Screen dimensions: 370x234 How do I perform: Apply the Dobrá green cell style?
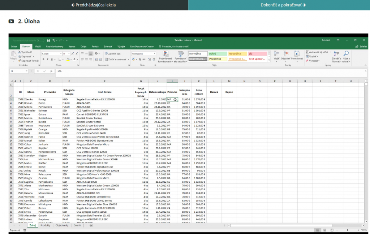tap(218, 54)
